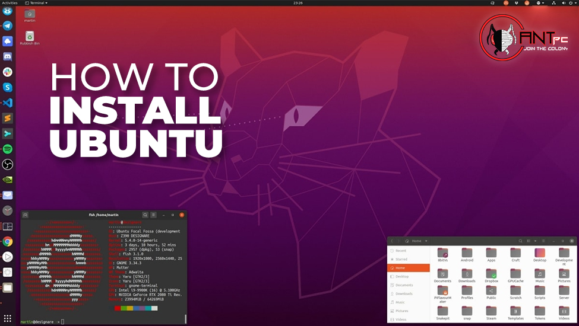Image resolution: width=579 pixels, height=326 pixels.
Task: Select the Steam folder
Action: 491,313
